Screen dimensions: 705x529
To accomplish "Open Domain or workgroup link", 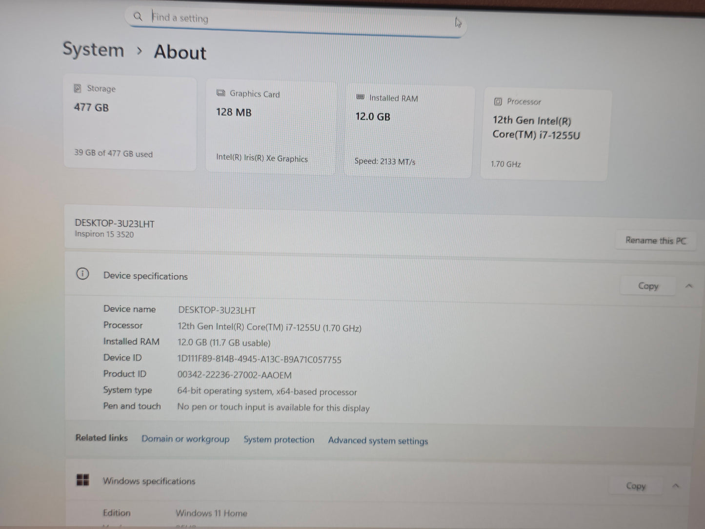I will (185, 439).
